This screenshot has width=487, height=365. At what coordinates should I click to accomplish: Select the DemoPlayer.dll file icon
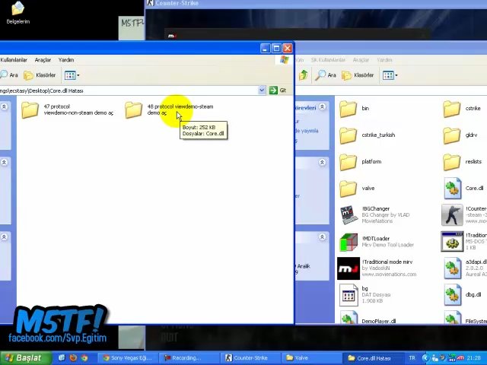tap(349, 317)
